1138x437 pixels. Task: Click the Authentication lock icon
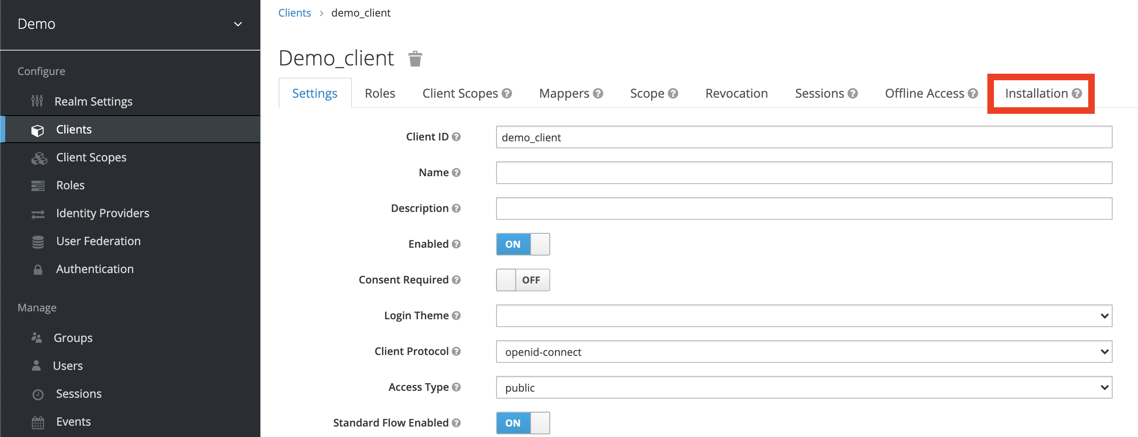(38, 269)
